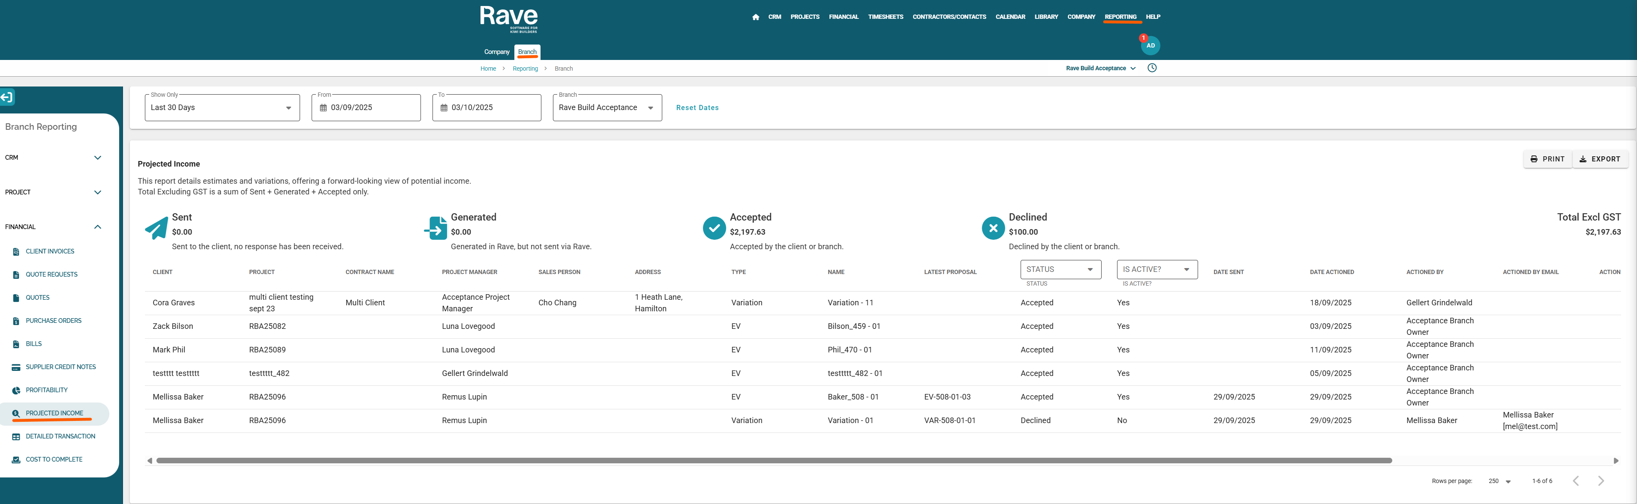Click the sidebar collapse arrow icon
Viewport: 1637px width, 504px height.
[x=7, y=97]
